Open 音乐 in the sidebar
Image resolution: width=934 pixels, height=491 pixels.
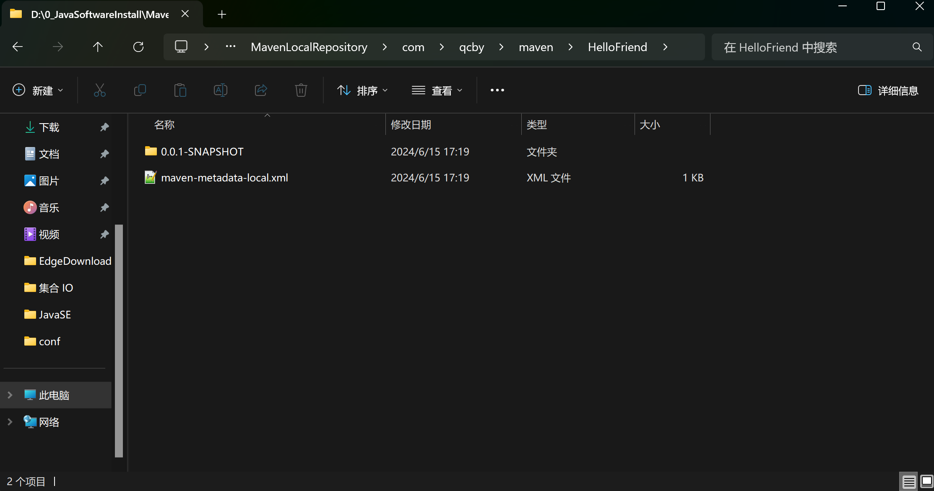(x=49, y=207)
